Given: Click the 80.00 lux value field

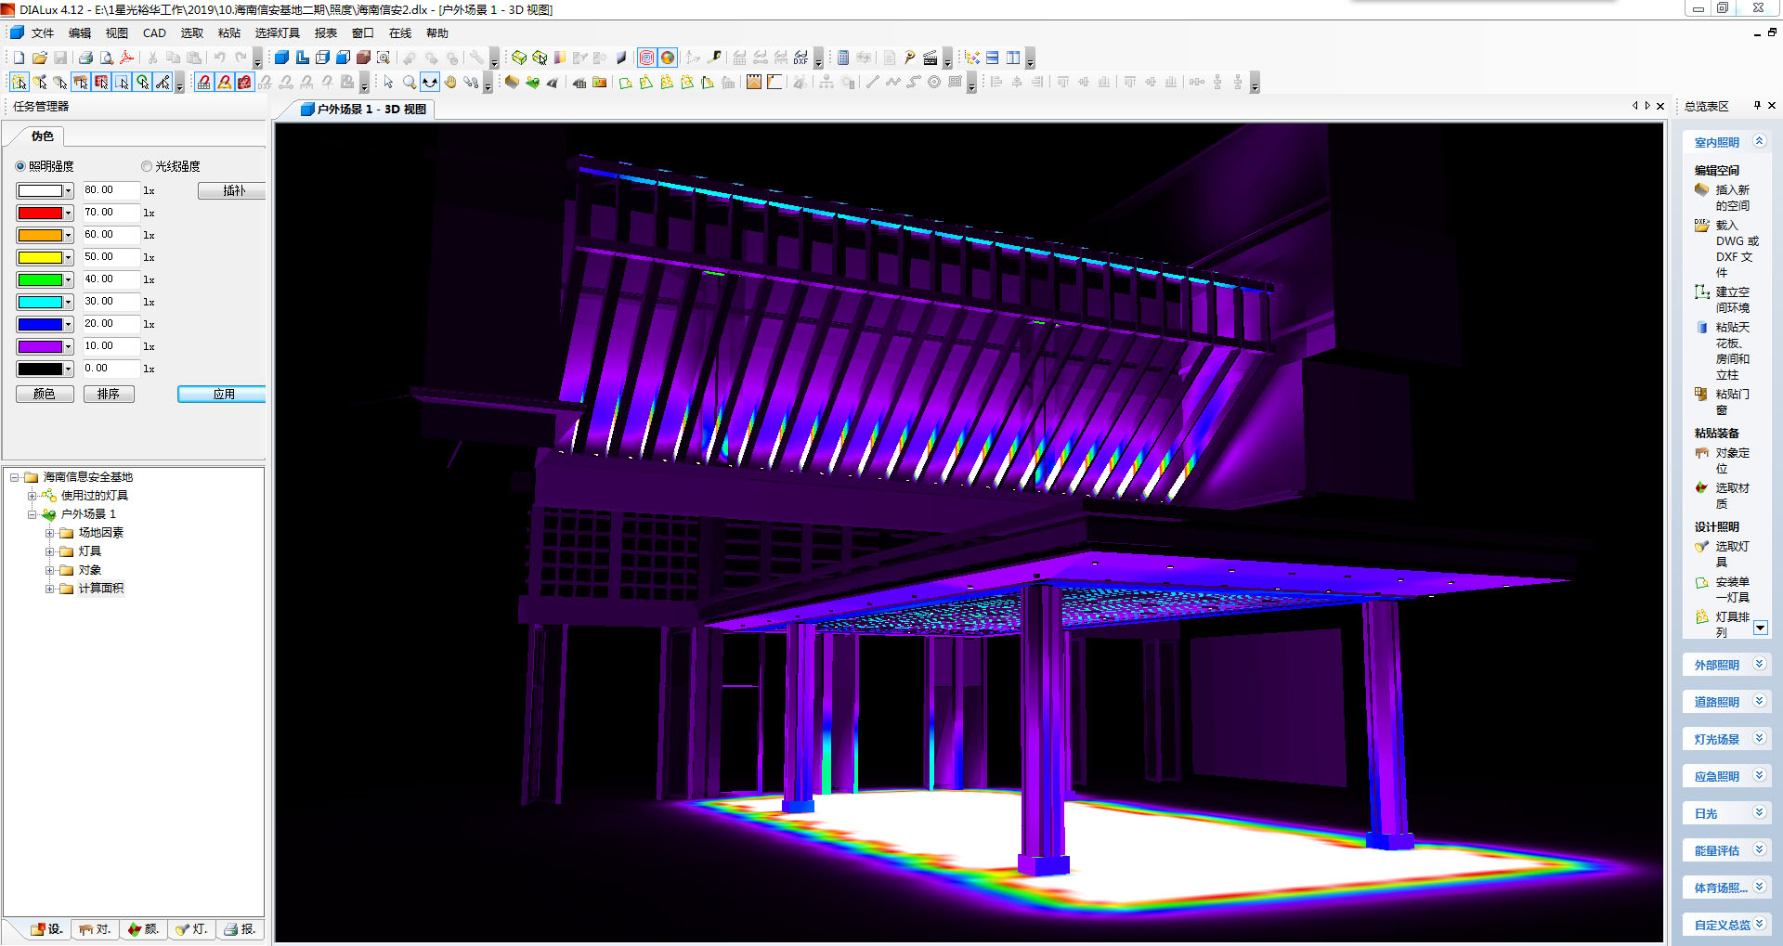Looking at the screenshot, I should pyautogui.click(x=110, y=190).
